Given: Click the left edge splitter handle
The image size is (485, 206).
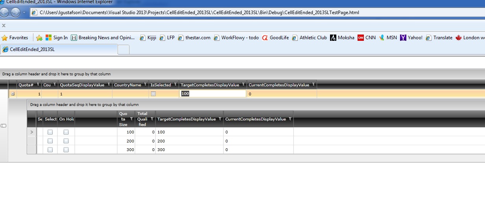Looking at the screenshot, I should pos(4,126).
